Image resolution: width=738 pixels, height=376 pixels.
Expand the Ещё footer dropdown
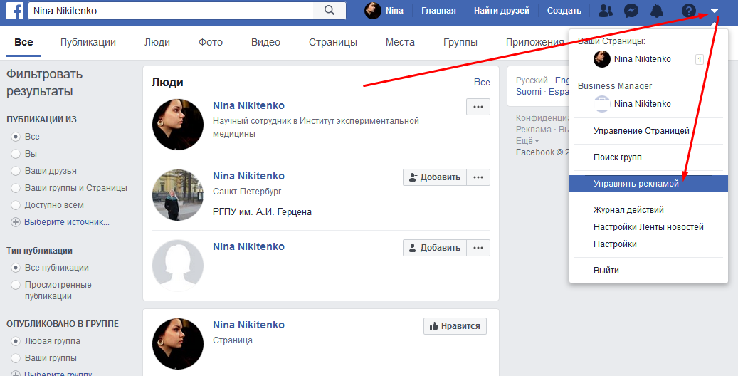(x=527, y=140)
